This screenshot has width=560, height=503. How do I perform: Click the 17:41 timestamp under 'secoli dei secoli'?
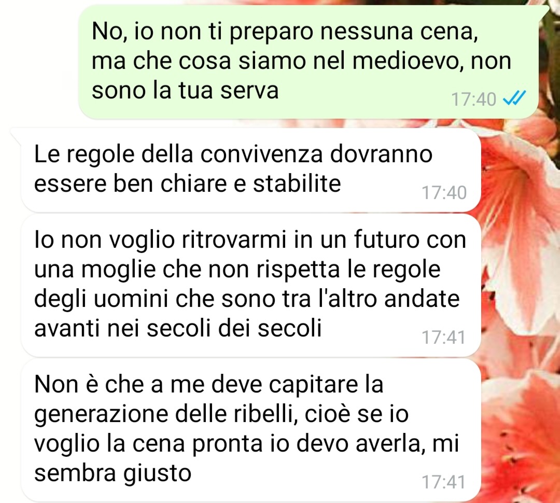click(x=443, y=337)
